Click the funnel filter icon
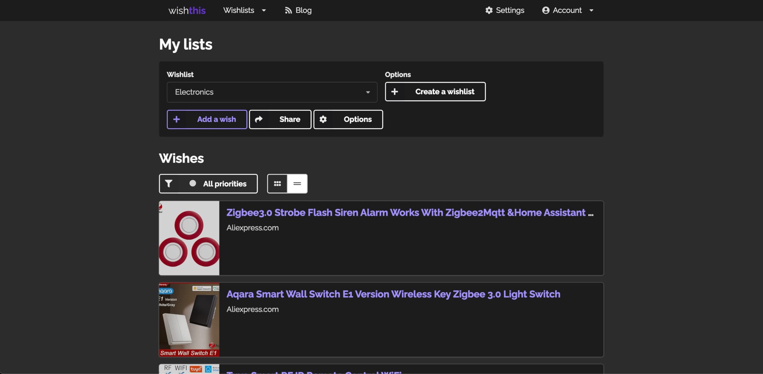Screen dimensions: 763x374 pyautogui.click(x=169, y=184)
